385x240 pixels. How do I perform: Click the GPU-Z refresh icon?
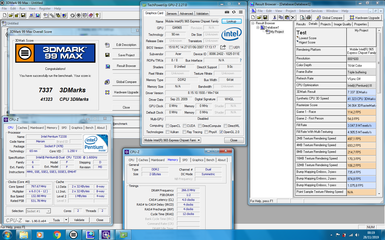pos(234,12)
